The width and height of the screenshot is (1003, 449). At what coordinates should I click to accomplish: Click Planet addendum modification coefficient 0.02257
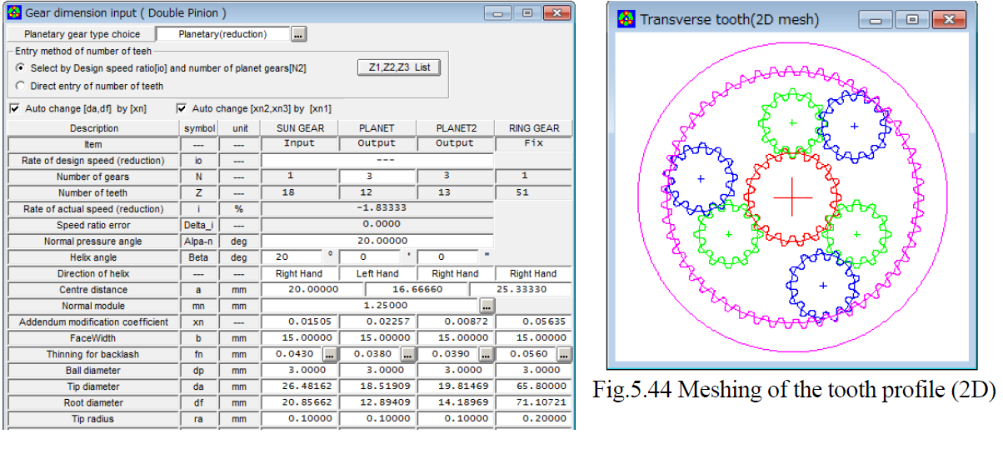pyautogui.click(x=377, y=322)
